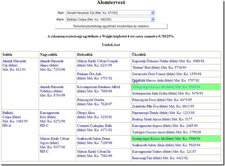Viewport: 225px width, 166px height.
Task: Select the Alomtervező page title
Action: point(111,3)
